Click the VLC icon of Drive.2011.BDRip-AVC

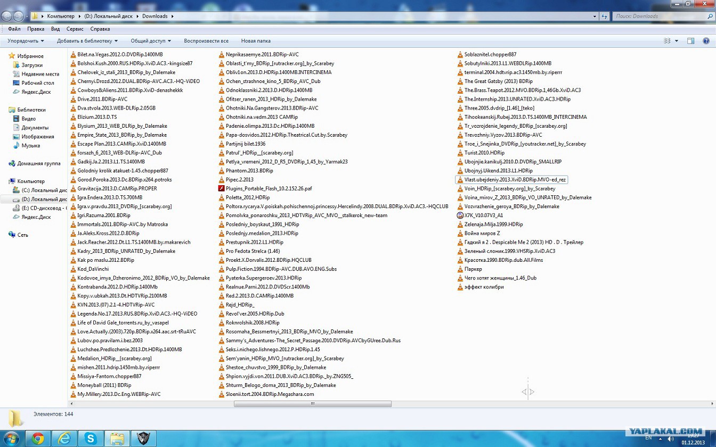click(x=74, y=99)
